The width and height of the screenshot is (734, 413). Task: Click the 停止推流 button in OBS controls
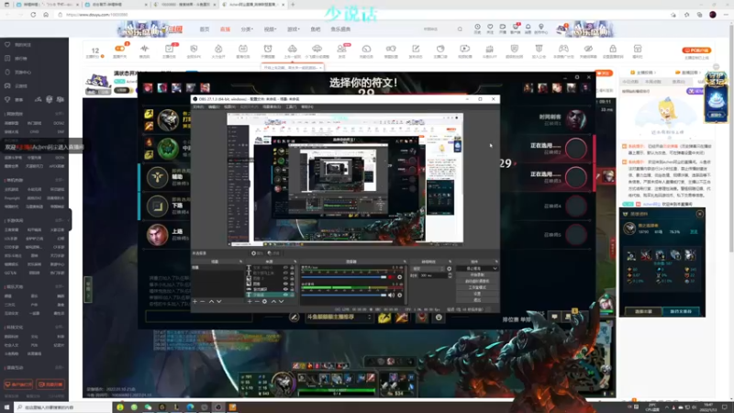tap(476, 269)
